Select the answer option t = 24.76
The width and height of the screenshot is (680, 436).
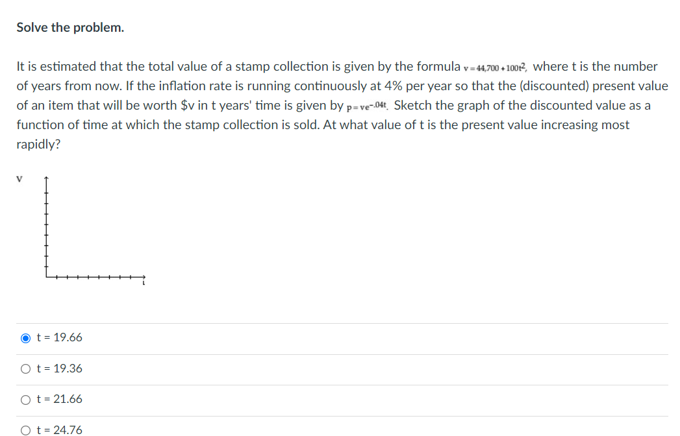point(25,429)
